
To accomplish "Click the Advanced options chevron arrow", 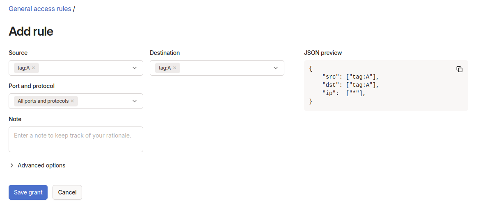I will pyautogui.click(x=12, y=165).
